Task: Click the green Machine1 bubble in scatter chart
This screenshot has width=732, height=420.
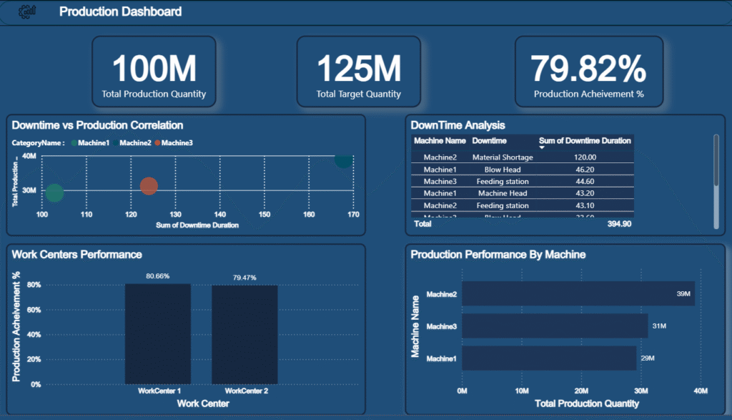Action: (54, 193)
